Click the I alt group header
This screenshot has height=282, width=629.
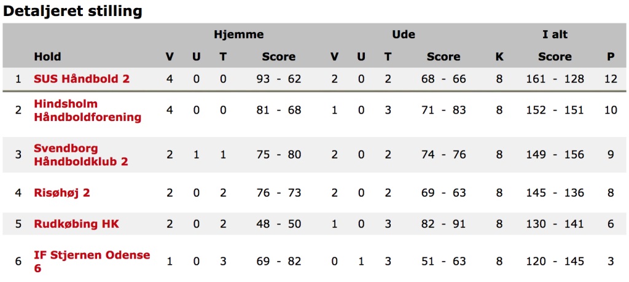[x=555, y=34]
